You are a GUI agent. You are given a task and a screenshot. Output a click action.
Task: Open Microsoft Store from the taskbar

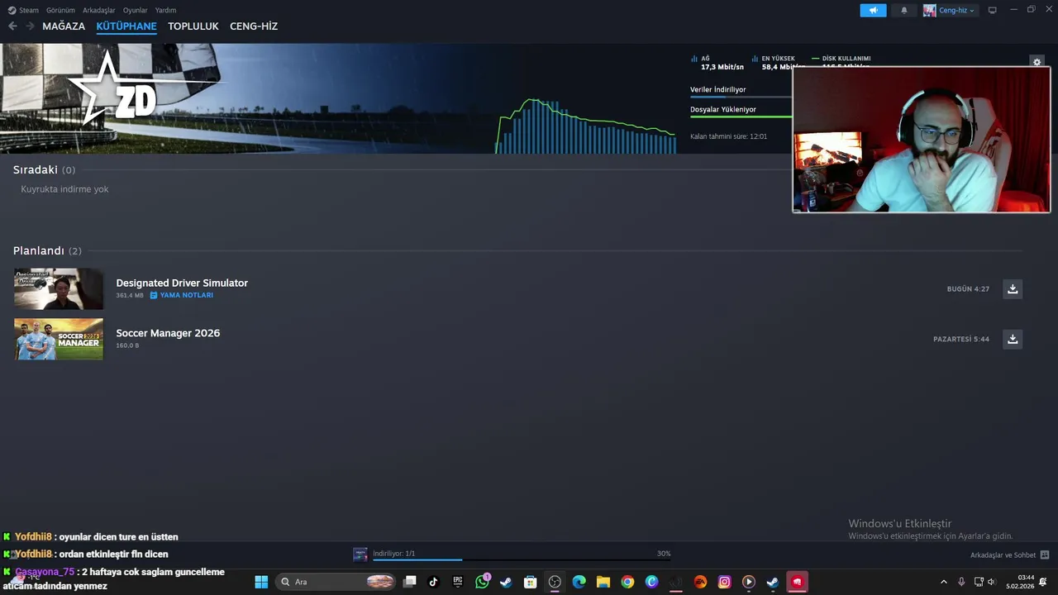coord(531,582)
